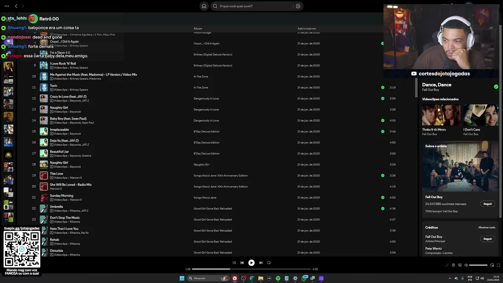This screenshot has width=503, height=283.
Task: Select the song Disturbia
Action: click(x=56, y=250)
